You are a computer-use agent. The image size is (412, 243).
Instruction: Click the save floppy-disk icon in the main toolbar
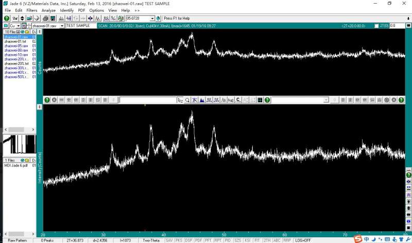click(x=53, y=19)
